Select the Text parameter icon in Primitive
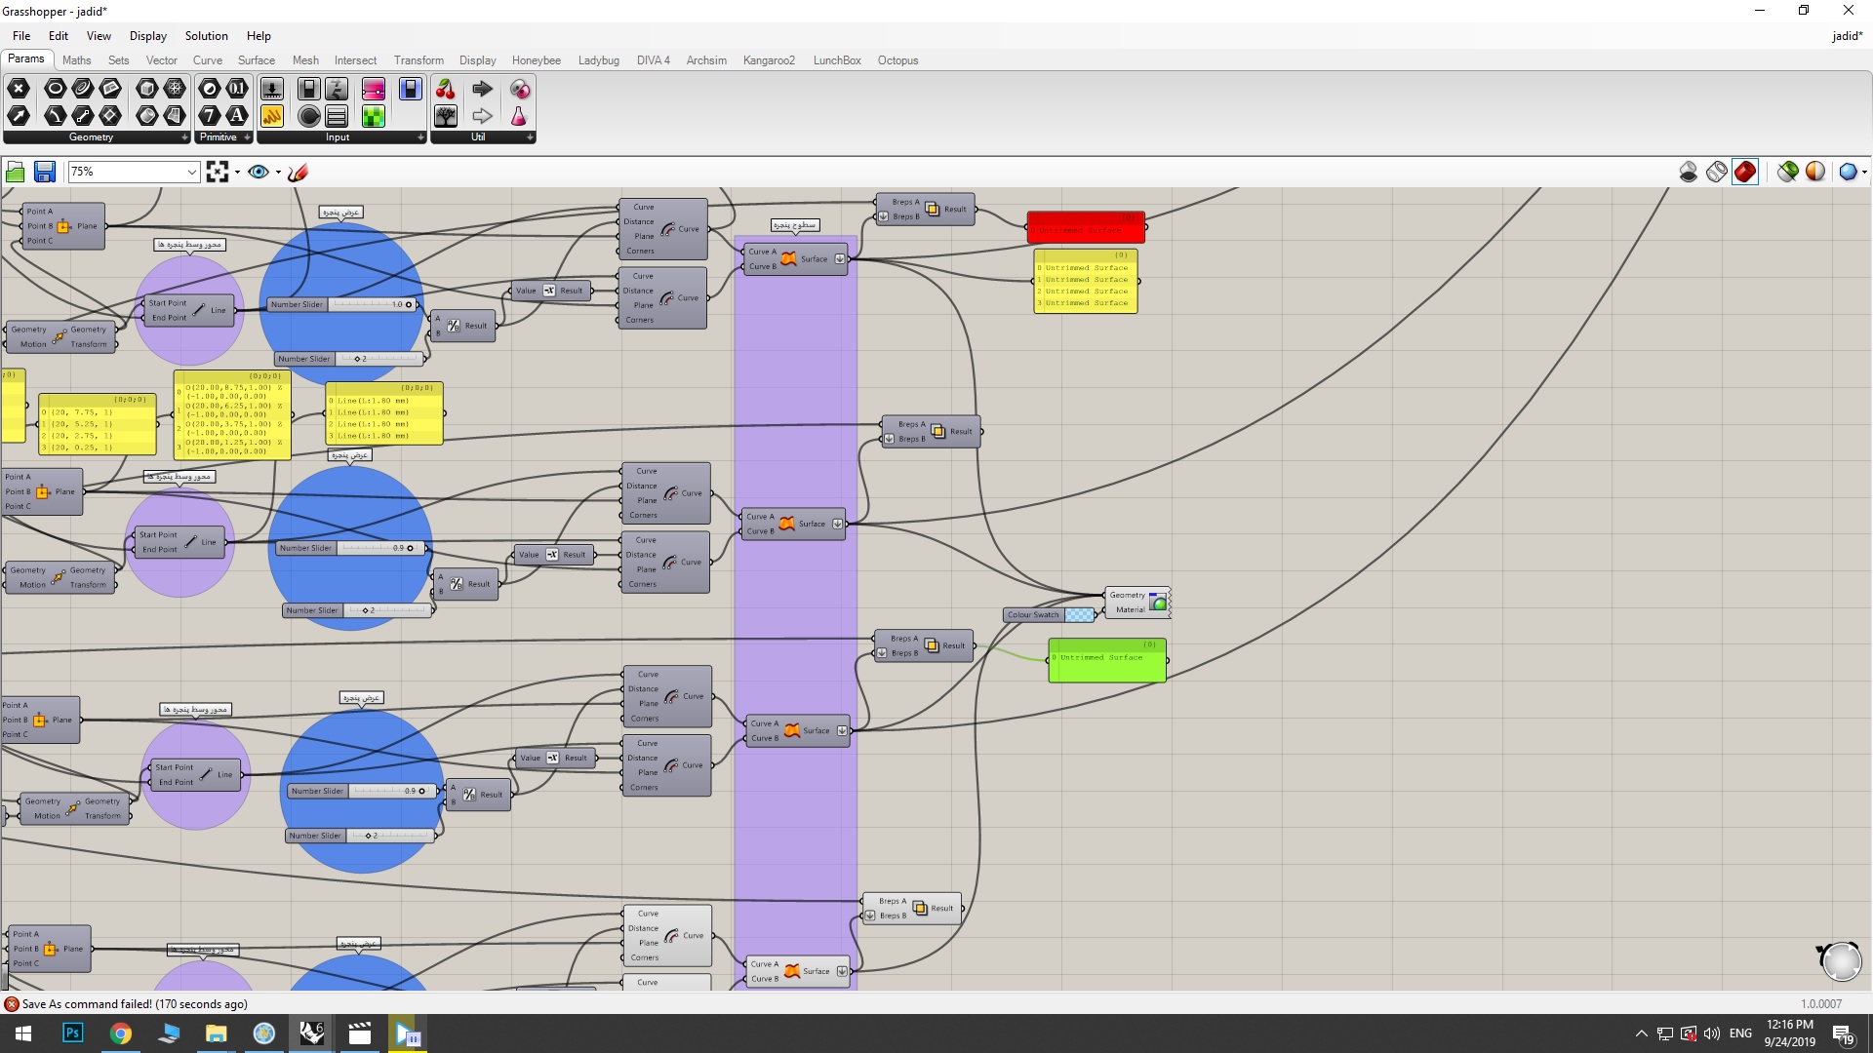This screenshot has width=1873, height=1053. coord(237,116)
